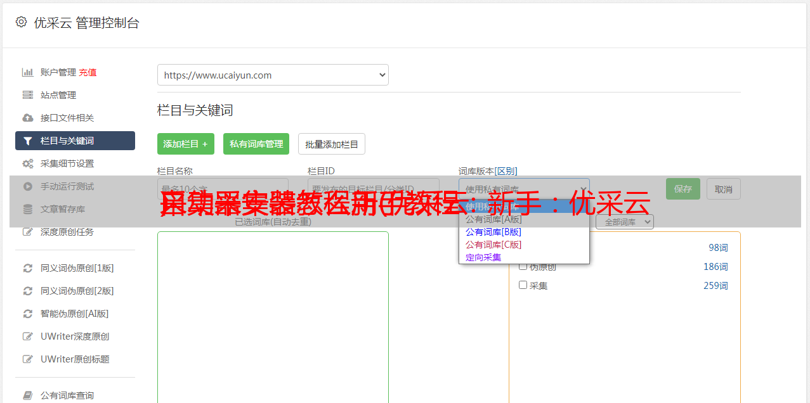Image resolution: width=810 pixels, height=403 pixels.
Task: Tick the 伪原创 checkbox
Action: pyautogui.click(x=523, y=266)
